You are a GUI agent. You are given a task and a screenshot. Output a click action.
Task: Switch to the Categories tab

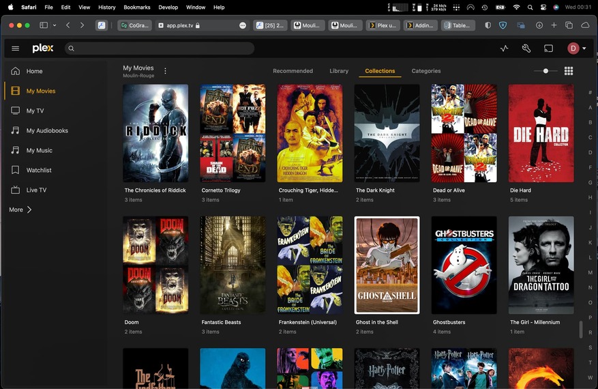tap(426, 71)
